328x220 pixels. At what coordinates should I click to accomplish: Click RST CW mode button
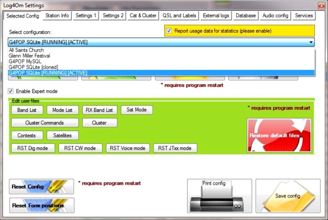(x=80, y=148)
